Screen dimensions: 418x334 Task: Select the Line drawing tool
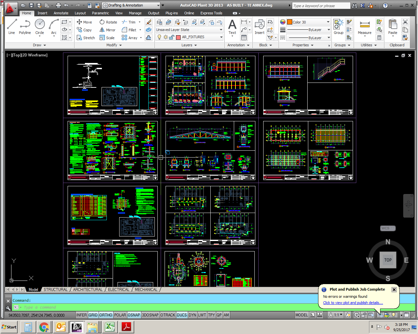tap(12, 26)
